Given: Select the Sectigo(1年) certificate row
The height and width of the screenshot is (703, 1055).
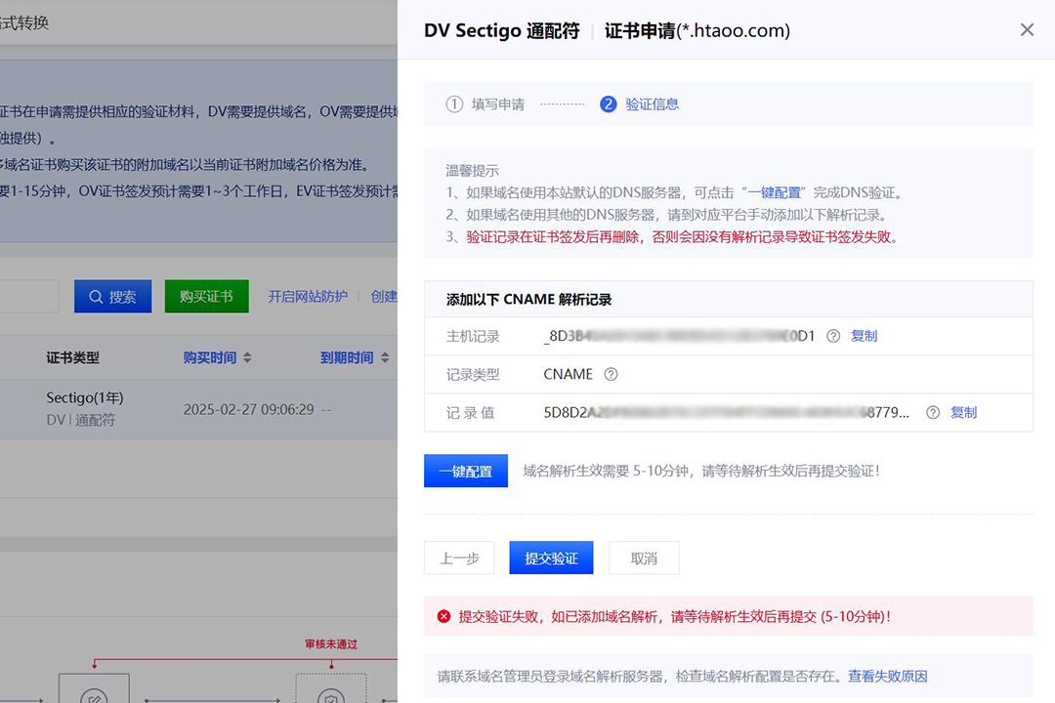Looking at the screenshot, I should coord(198,409).
